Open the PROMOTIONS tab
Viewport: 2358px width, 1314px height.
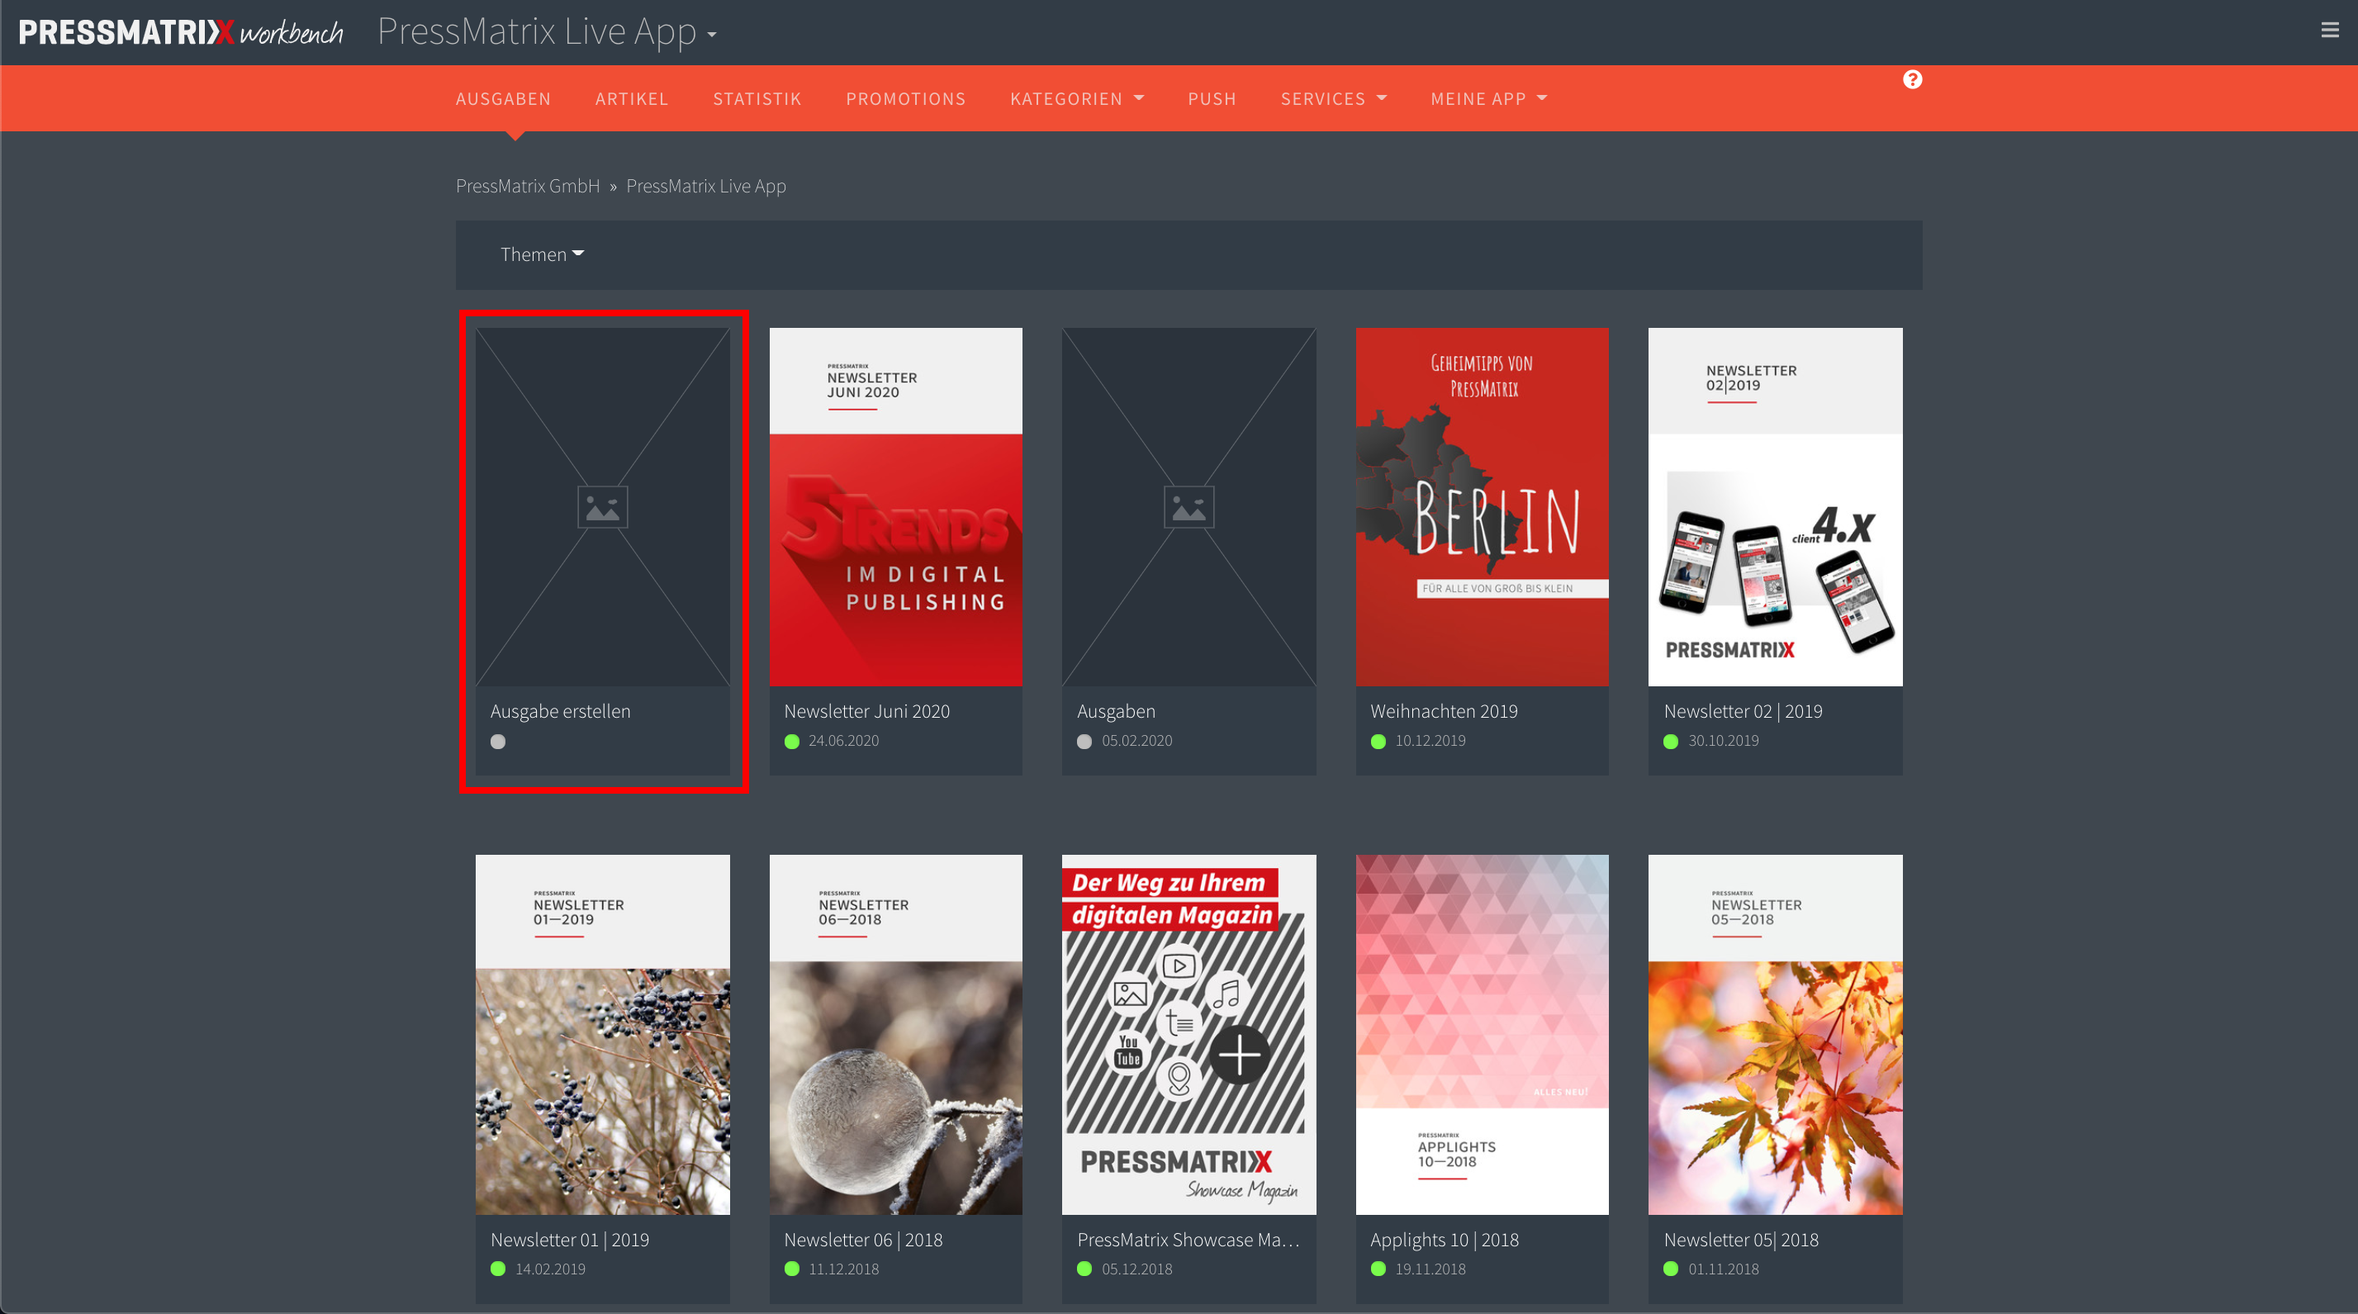(x=905, y=99)
